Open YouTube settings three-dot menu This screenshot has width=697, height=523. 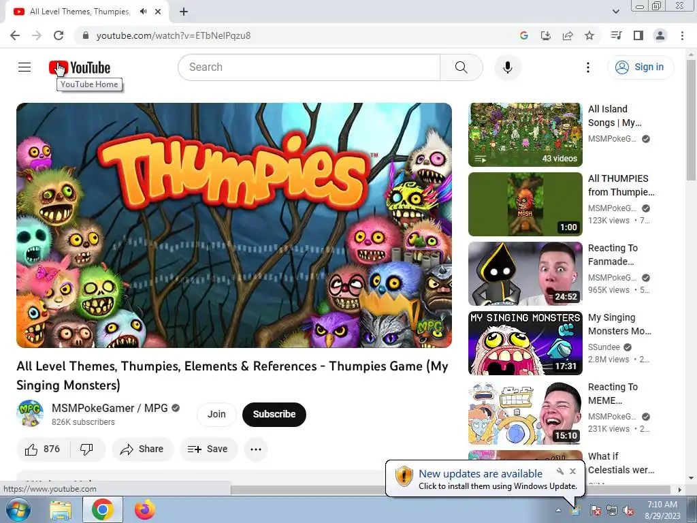tap(587, 67)
